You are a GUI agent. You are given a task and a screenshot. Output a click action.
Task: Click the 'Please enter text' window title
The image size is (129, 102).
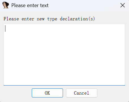(x=30, y=5)
